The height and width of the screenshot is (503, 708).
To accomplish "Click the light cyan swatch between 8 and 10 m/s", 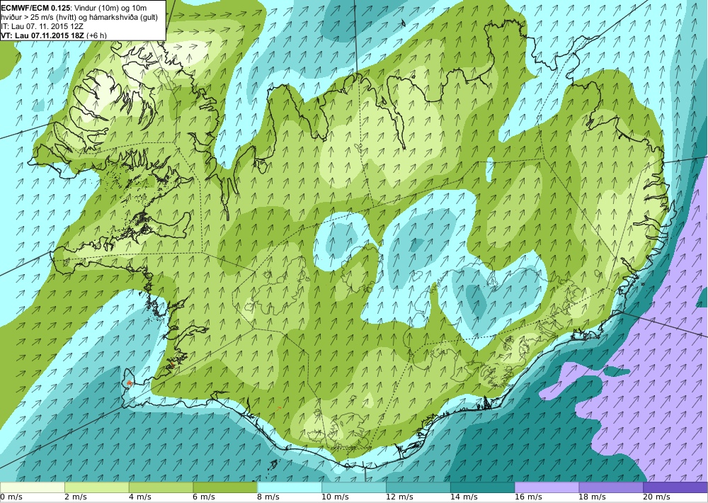I will click(x=290, y=487).
